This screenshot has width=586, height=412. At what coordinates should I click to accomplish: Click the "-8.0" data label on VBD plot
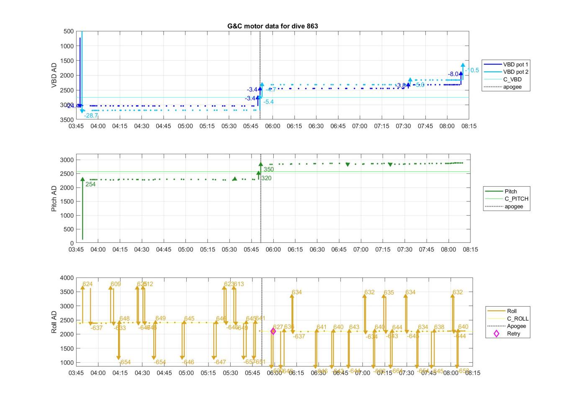pyautogui.click(x=453, y=74)
